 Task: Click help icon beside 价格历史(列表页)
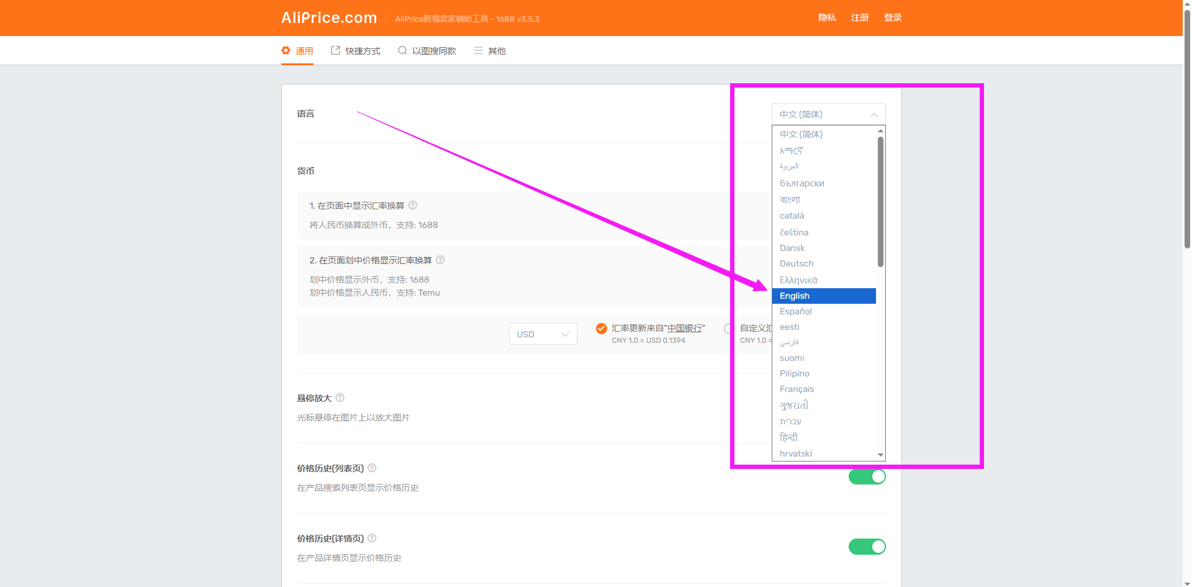pos(372,468)
